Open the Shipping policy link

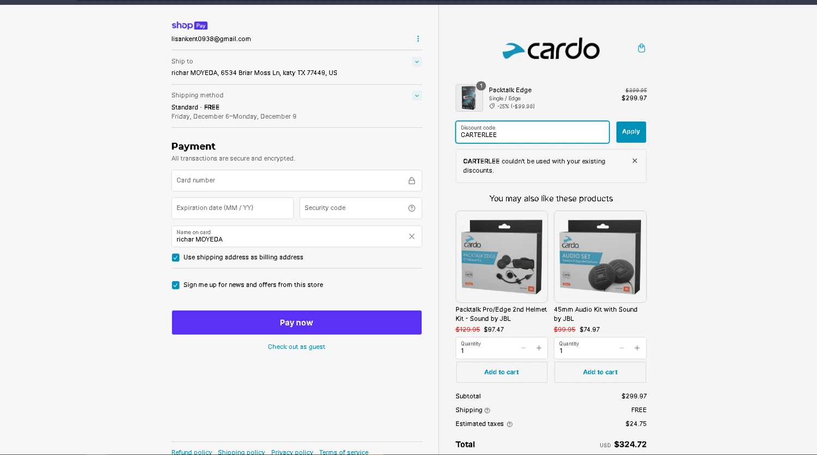point(241,452)
